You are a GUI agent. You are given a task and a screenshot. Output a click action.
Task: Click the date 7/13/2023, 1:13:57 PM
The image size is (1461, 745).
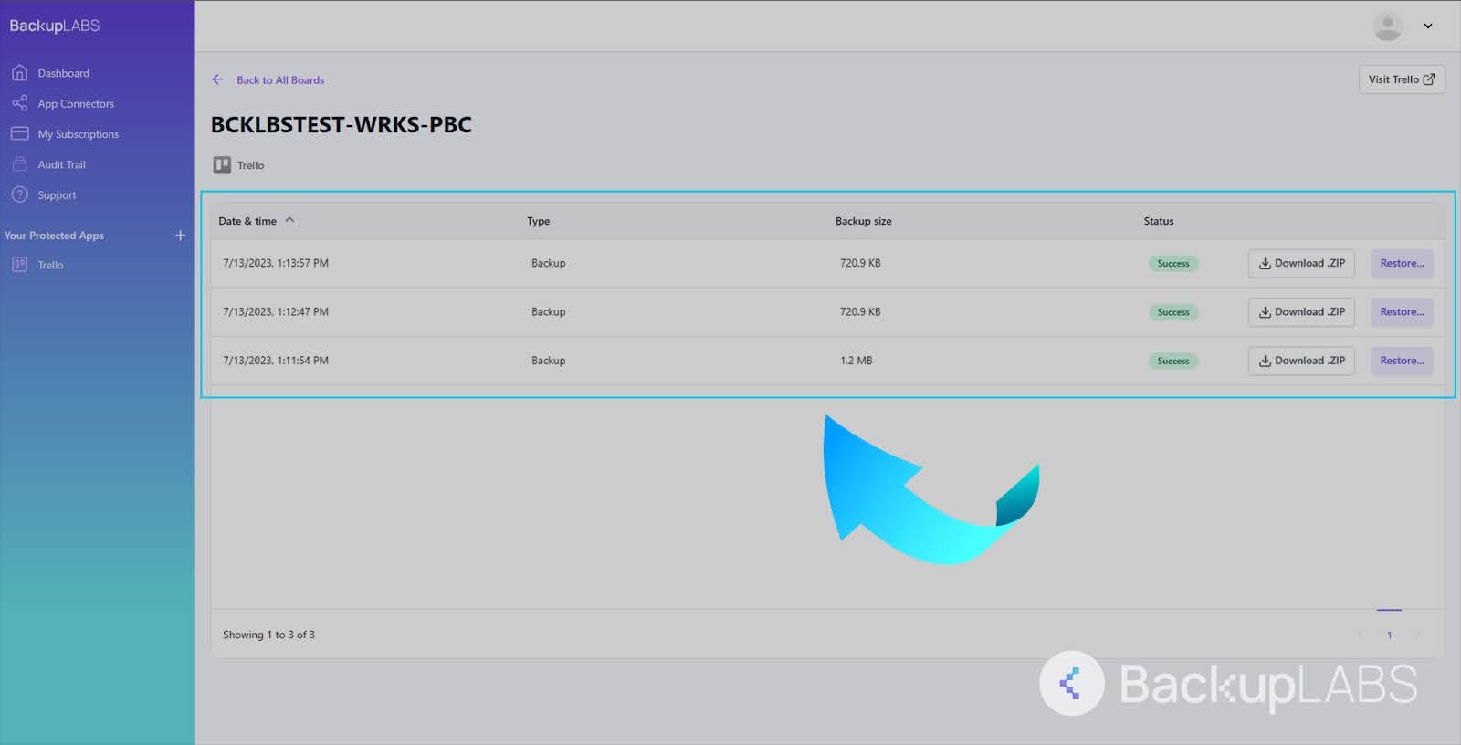point(276,263)
